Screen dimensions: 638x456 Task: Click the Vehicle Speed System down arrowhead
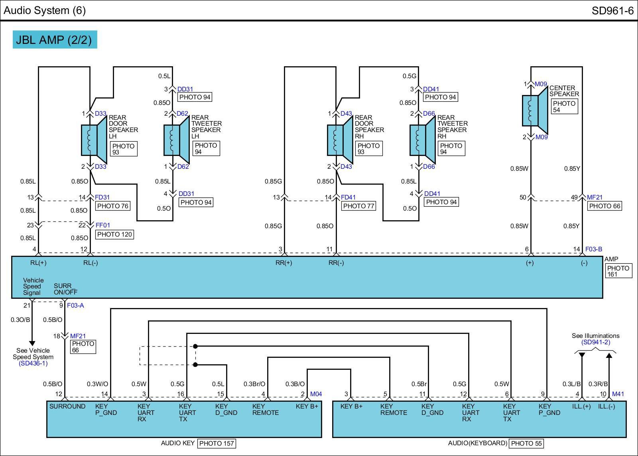pos(32,343)
